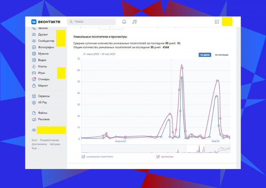
Task: Click the chart range selector window
Action: tap(196, 149)
